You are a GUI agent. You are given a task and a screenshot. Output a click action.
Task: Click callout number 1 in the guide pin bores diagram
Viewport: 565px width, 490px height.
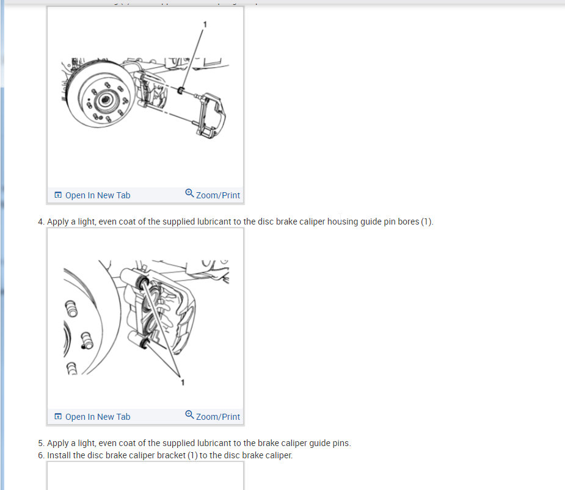183,383
